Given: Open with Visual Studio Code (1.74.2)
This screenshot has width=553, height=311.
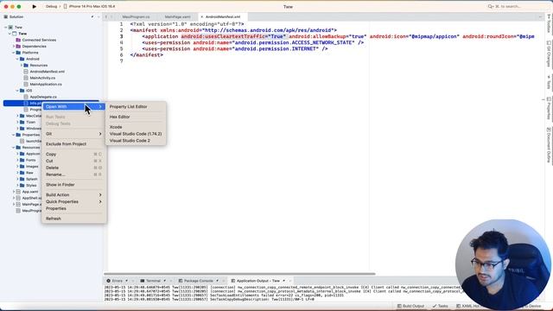Looking at the screenshot, I should (136, 134).
